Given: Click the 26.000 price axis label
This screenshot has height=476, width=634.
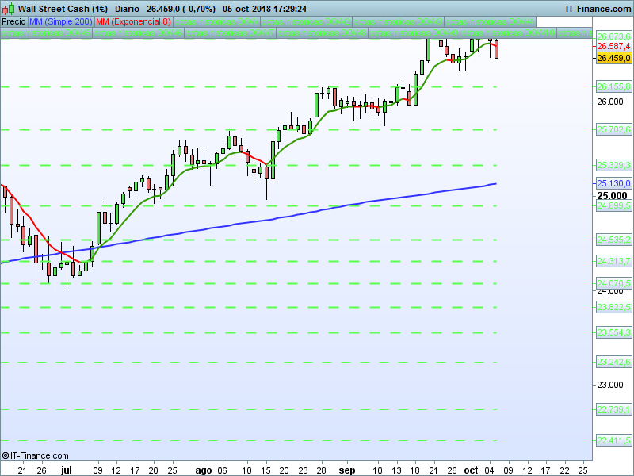Looking at the screenshot, I should (610, 102).
